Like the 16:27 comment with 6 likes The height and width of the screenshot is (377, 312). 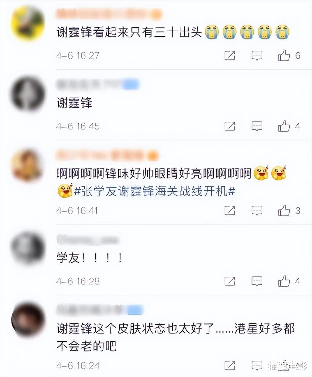pyautogui.click(x=284, y=55)
